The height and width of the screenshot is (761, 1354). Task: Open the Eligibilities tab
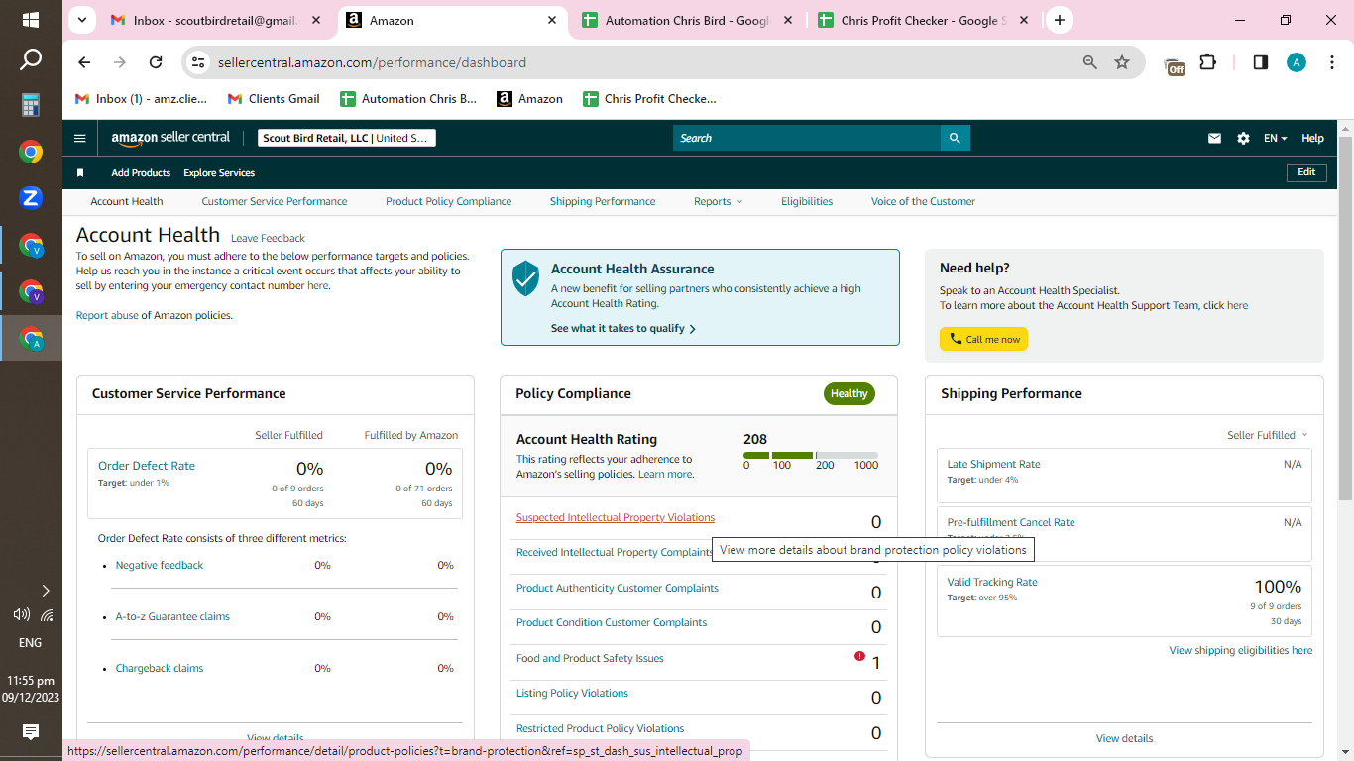[x=807, y=201]
